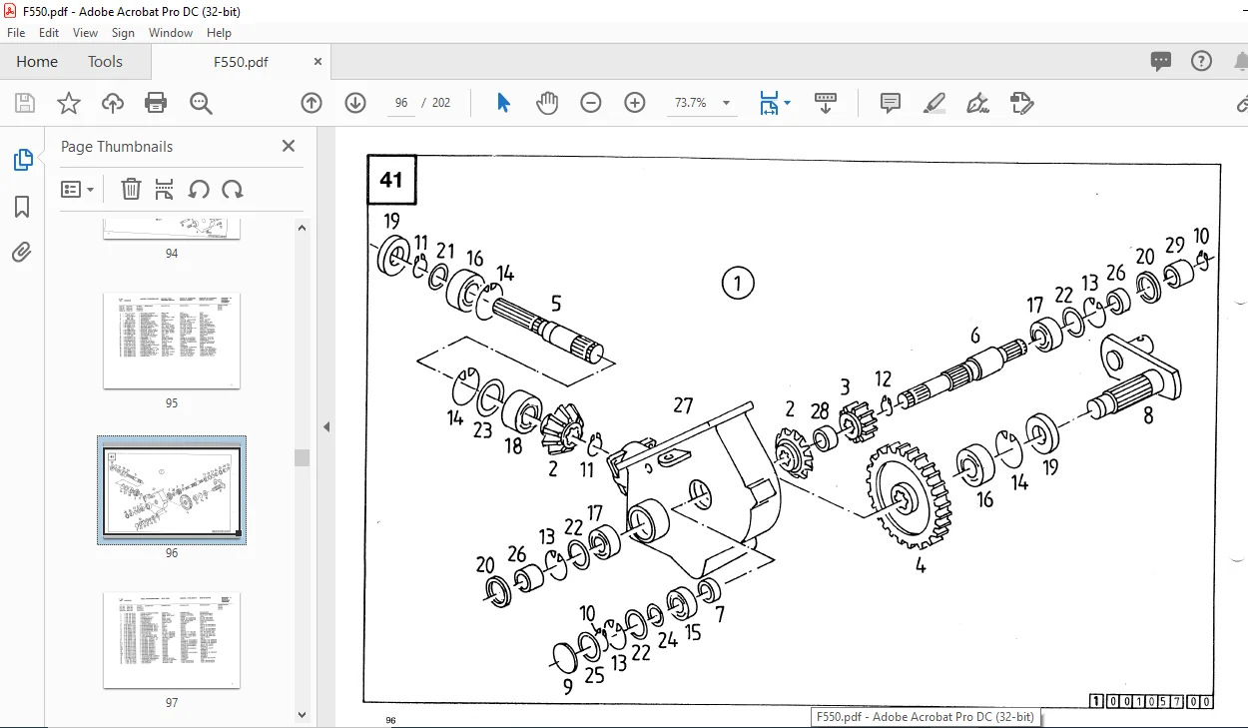
Task: Activate the hand pan tool
Action: pyautogui.click(x=547, y=103)
